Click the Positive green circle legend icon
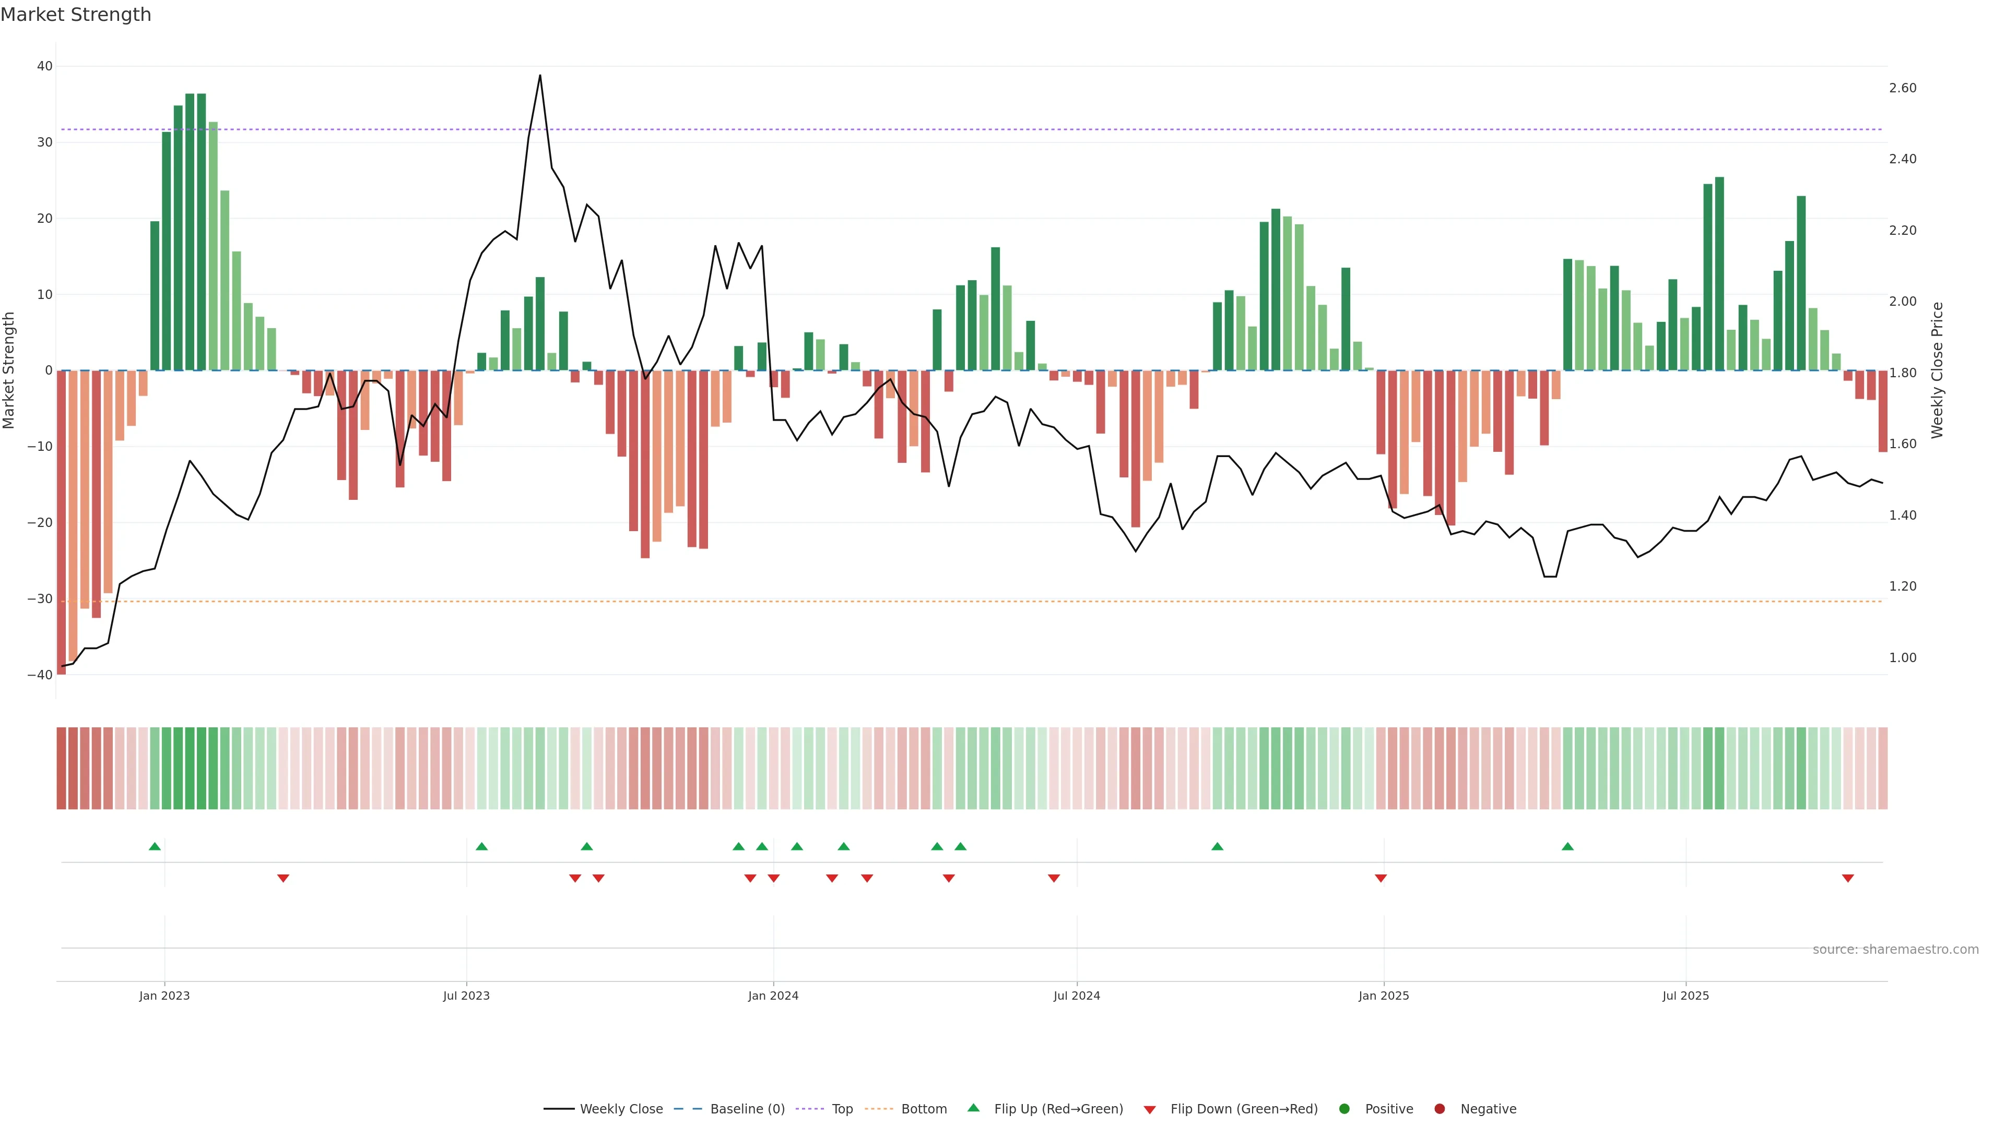The width and height of the screenshot is (2005, 1127). click(1344, 1108)
